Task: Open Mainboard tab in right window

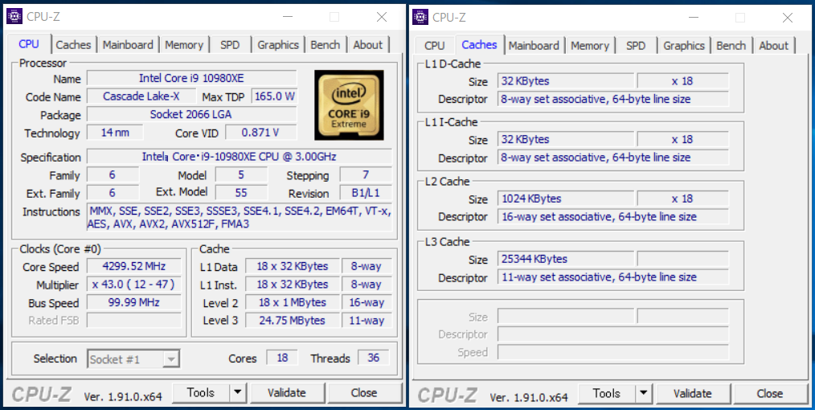Action: point(534,45)
